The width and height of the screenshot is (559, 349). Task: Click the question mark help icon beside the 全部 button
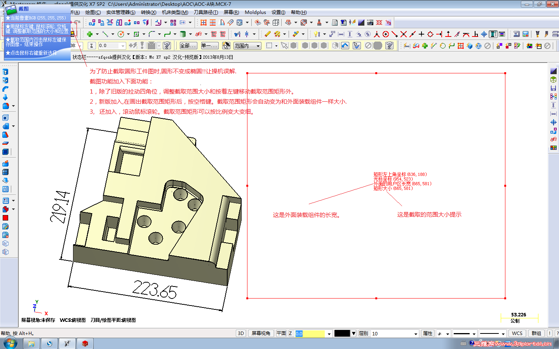click(x=167, y=45)
